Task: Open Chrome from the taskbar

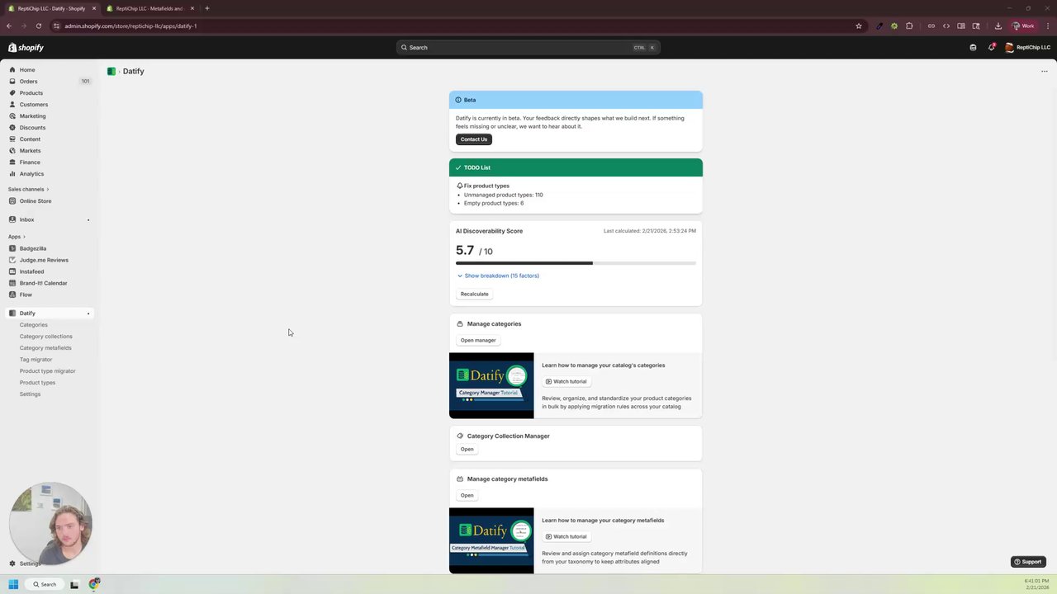Action: (94, 584)
